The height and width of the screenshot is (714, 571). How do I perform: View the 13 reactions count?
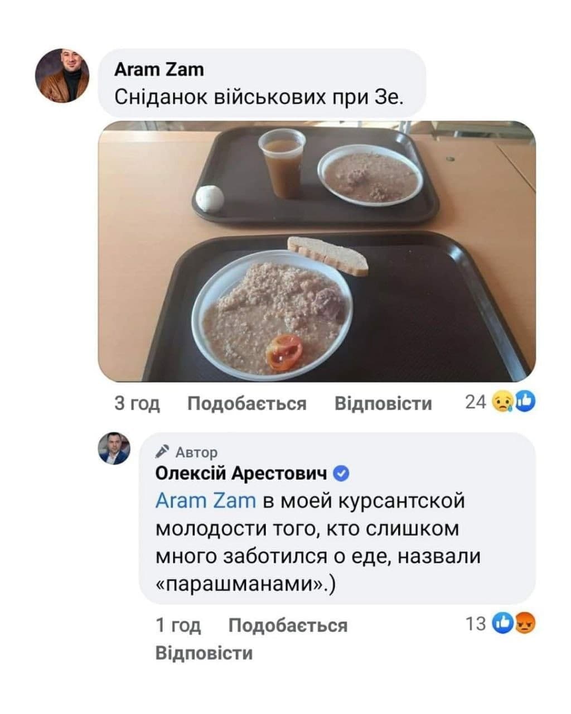[x=476, y=624]
